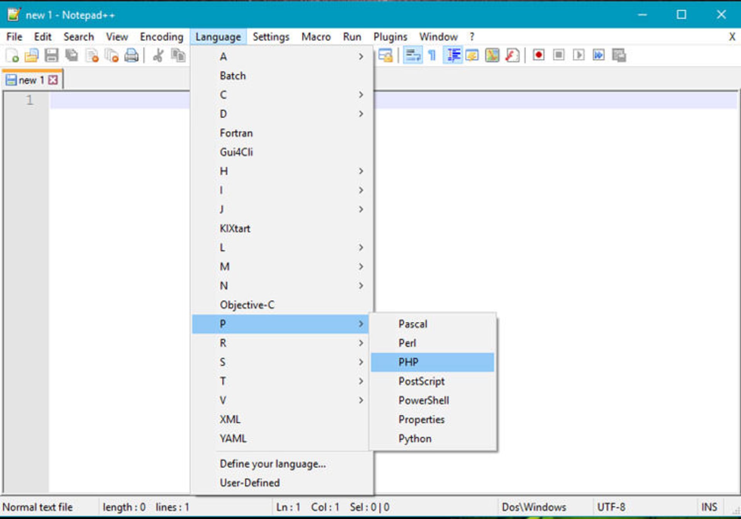The height and width of the screenshot is (519, 741).
Task: Open the Encoding menu
Action: pyautogui.click(x=162, y=37)
